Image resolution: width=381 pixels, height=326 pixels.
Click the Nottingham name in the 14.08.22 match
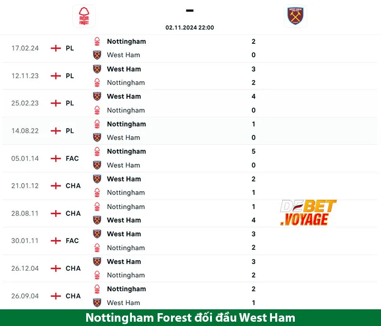click(126, 124)
